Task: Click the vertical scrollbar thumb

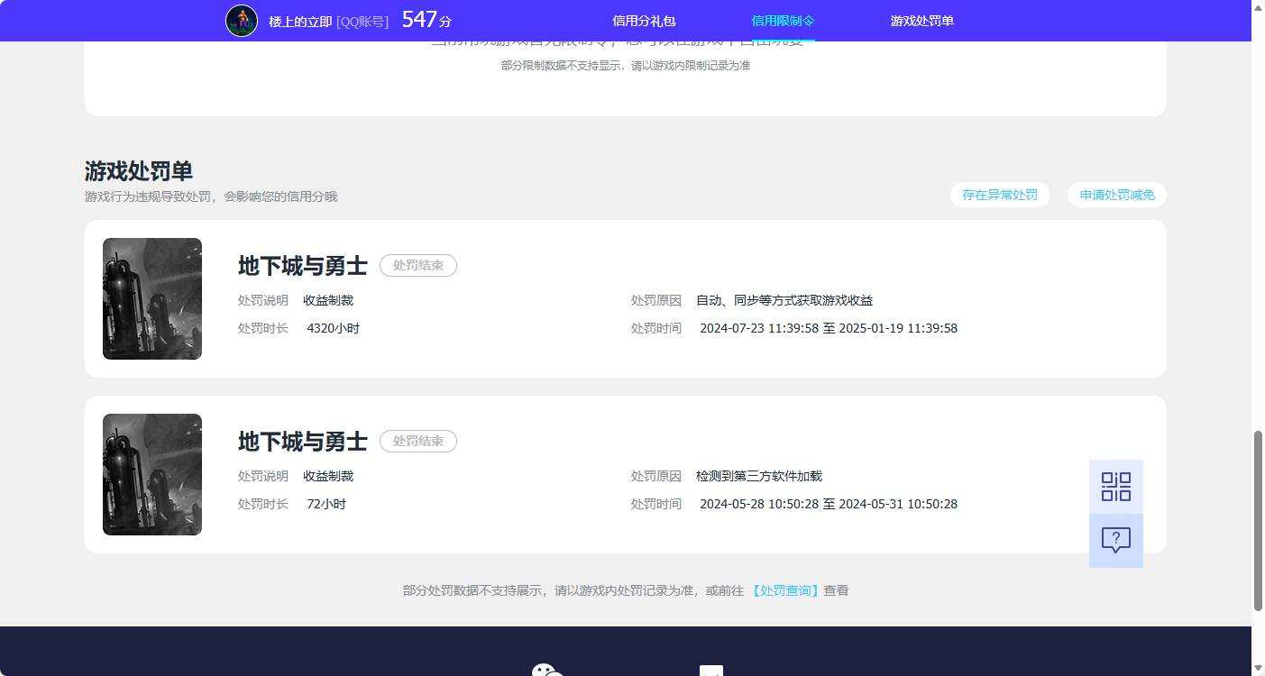Action: 1258,521
